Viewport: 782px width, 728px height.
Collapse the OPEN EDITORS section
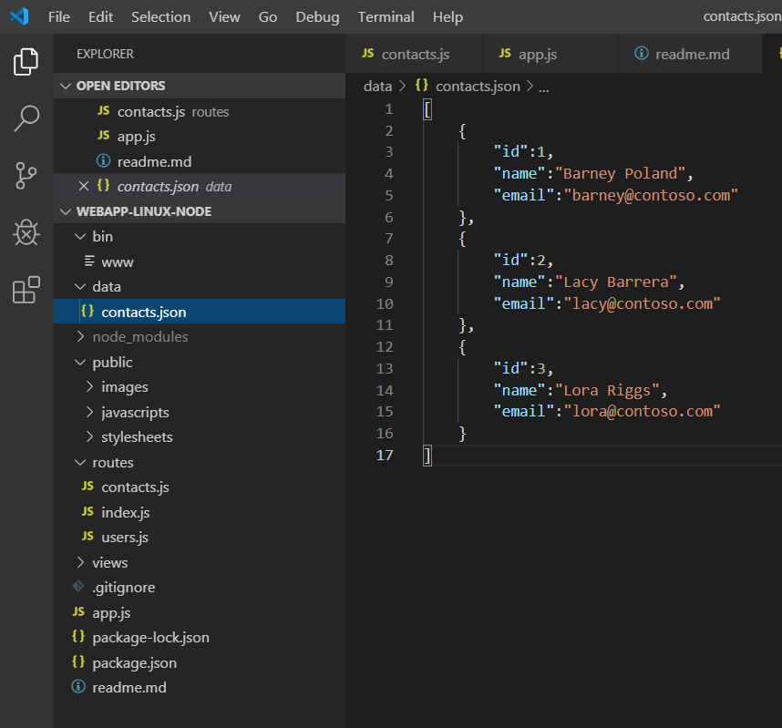(x=67, y=86)
